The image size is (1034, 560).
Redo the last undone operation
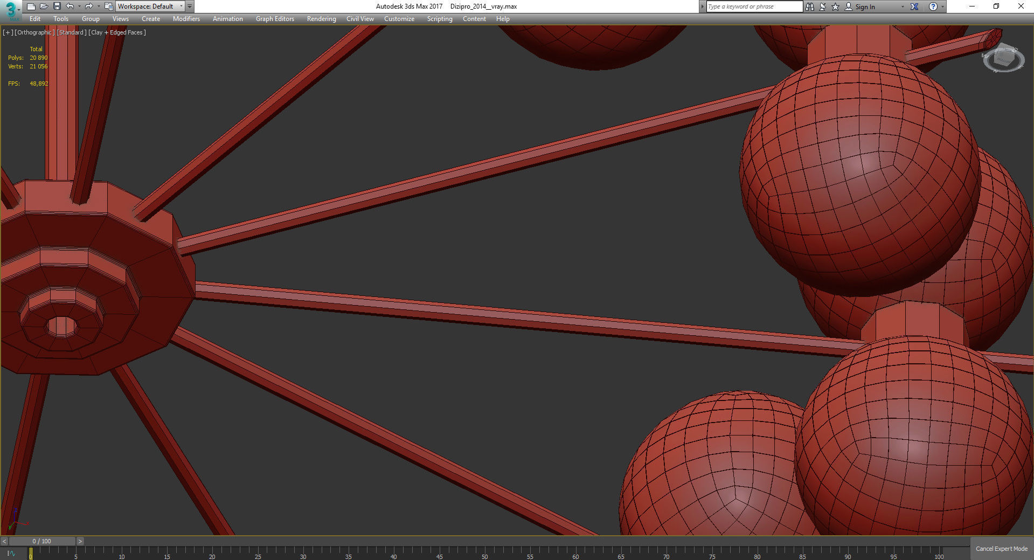[x=89, y=6]
